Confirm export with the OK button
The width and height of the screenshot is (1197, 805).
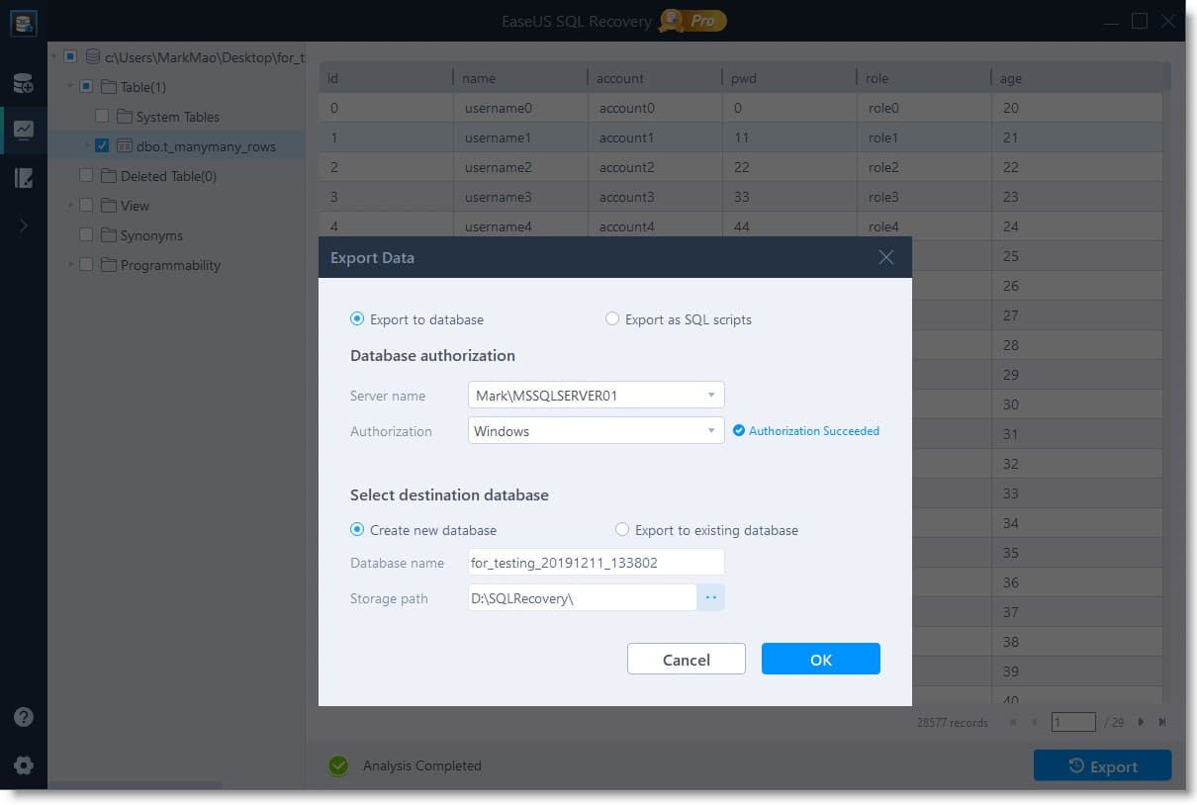click(821, 660)
